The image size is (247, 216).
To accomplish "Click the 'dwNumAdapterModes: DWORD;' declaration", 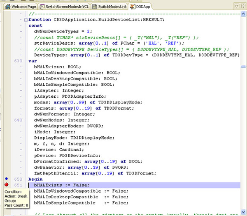I will pyautogui.click(x=69, y=126).
